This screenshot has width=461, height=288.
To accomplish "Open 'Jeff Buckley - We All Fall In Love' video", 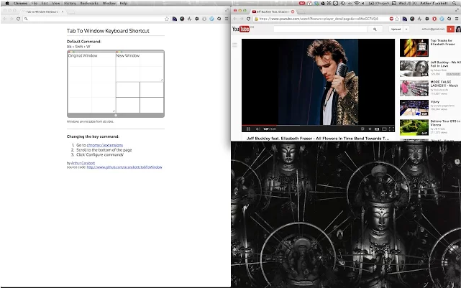I will [414, 68].
